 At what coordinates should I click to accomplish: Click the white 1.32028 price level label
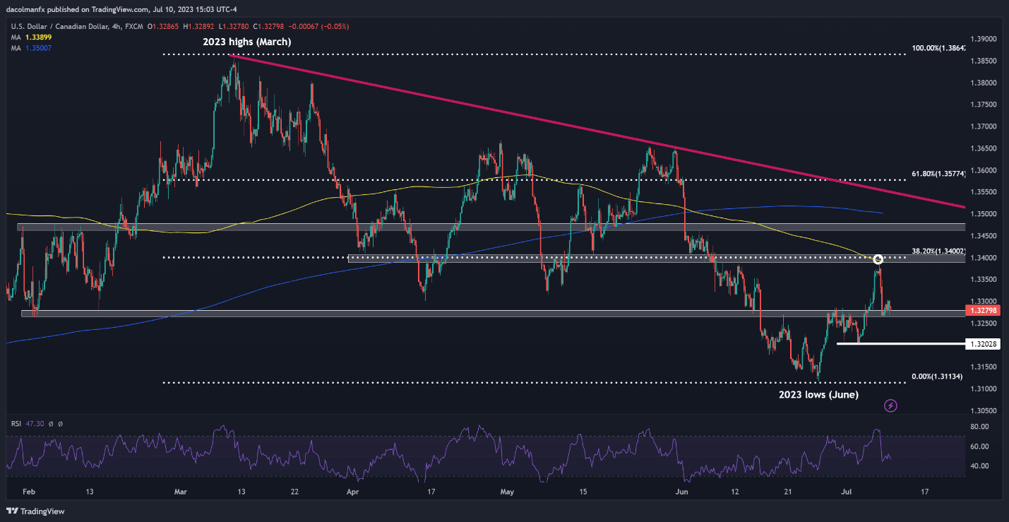(983, 344)
